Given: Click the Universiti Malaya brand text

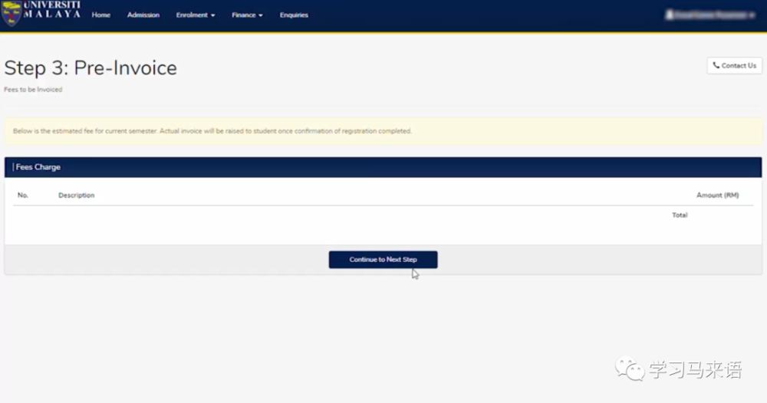Looking at the screenshot, I should 51,10.
